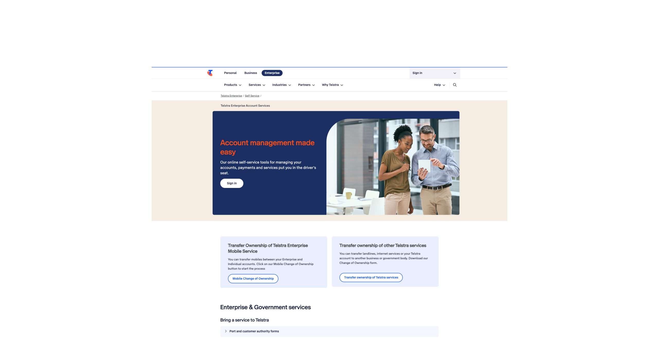This screenshot has width=659, height=338.
Task: Click the Products dropdown arrow
Action: coord(240,85)
